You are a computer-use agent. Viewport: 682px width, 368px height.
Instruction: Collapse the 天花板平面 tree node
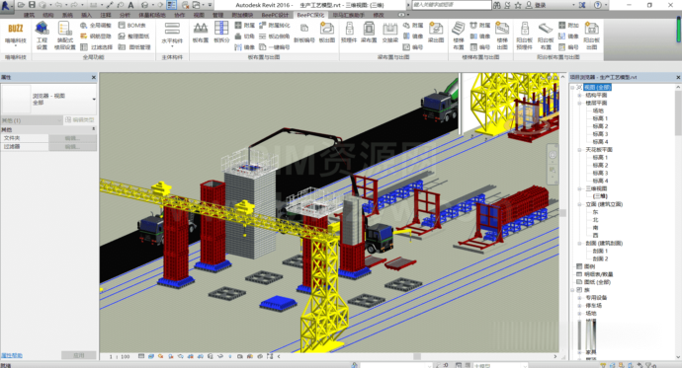579,150
